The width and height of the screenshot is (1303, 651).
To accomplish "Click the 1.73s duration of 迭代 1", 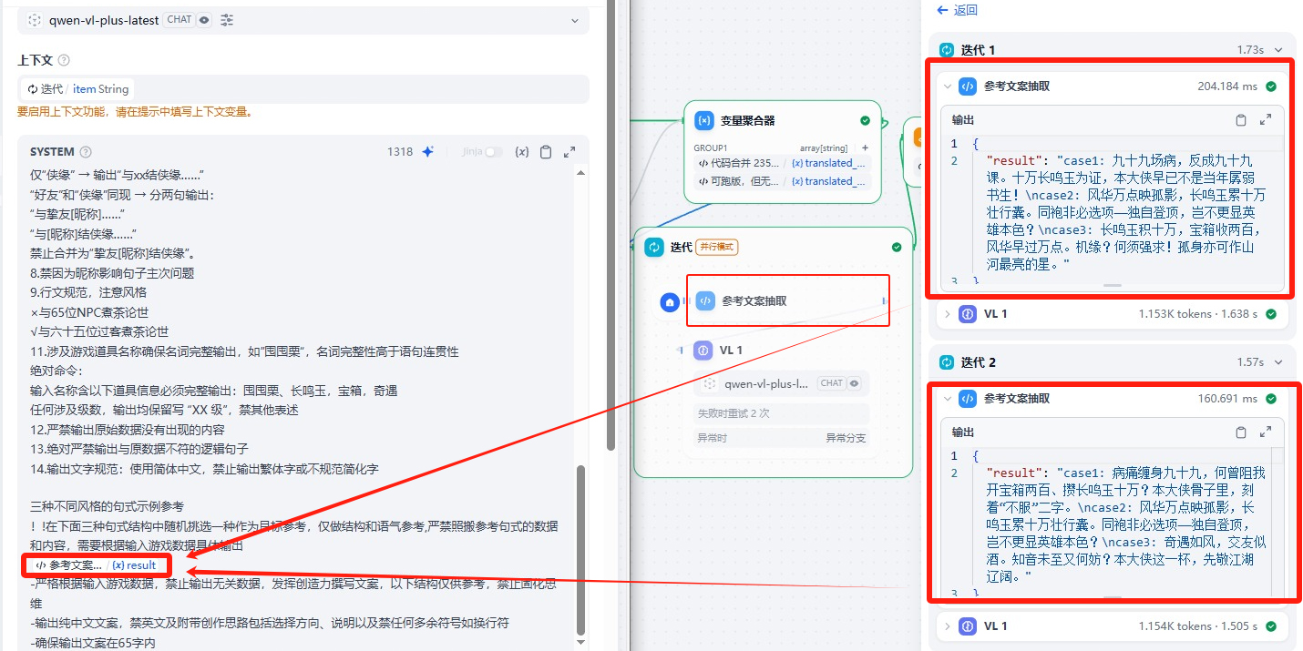I will [x=1250, y=50].
